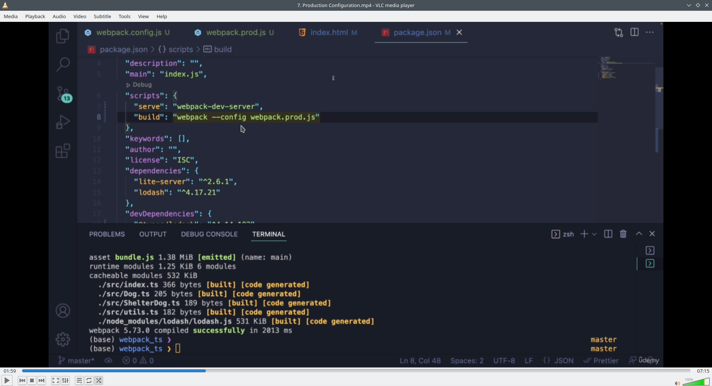
Task: Open the Run and Debug view
Action: (63, 122)
